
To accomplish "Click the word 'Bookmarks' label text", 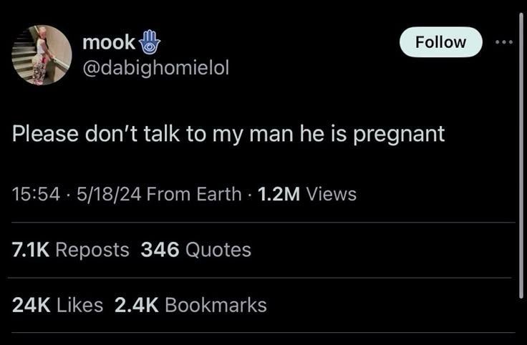I will pyautogui.click(x=216, y=305).
